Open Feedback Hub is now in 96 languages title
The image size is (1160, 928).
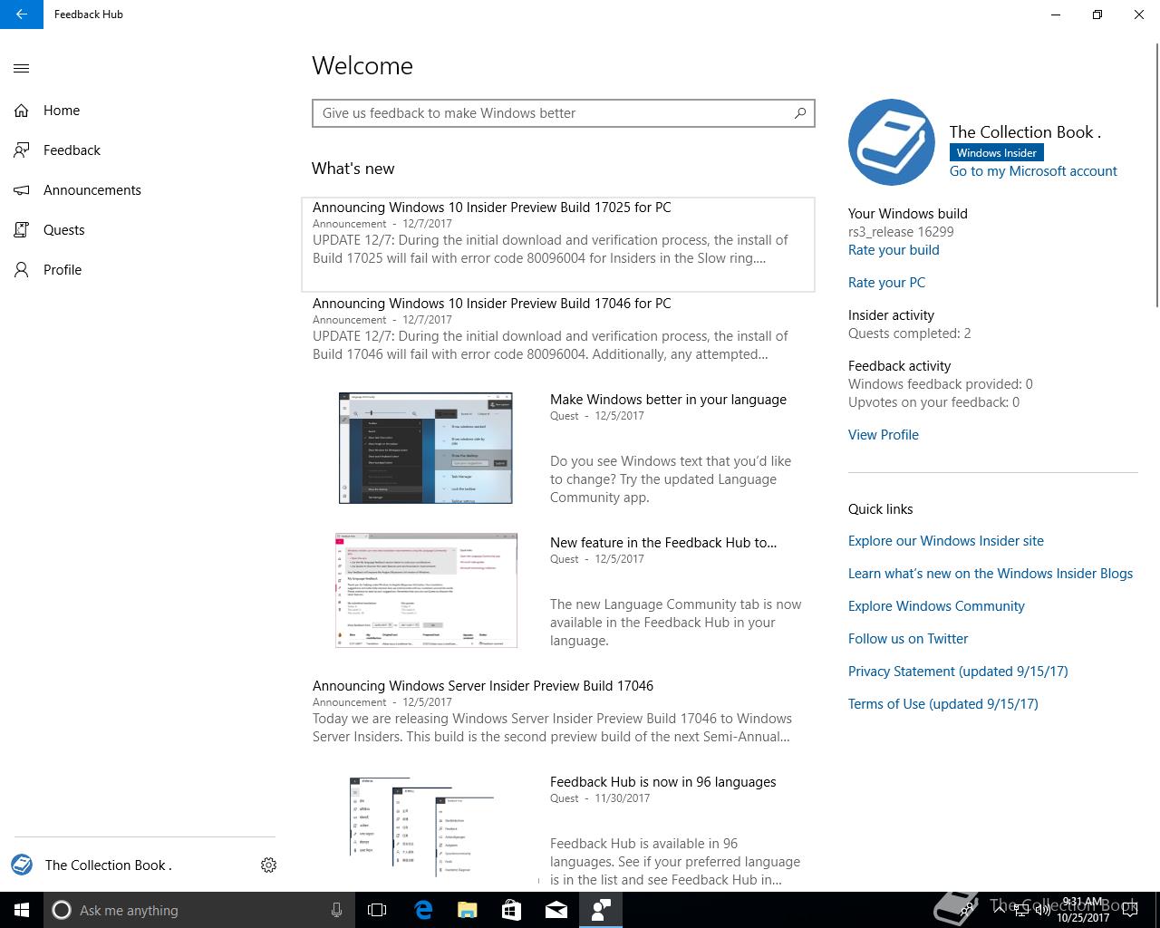(662, 782)
